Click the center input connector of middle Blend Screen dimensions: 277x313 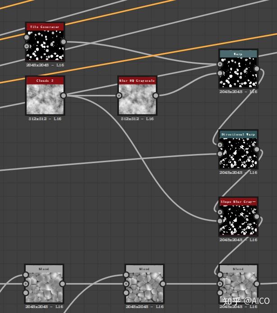tap(127, 284)
